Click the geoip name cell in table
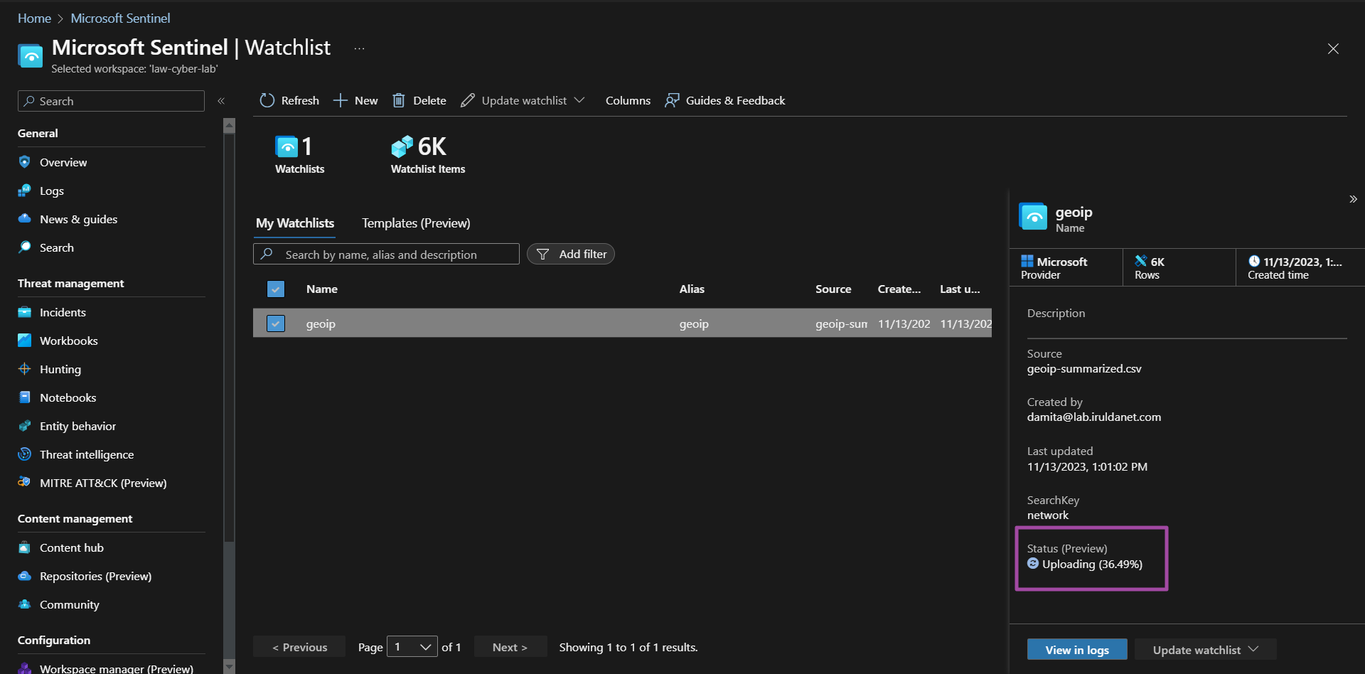This screenshot has height=674, width=1365. coord(321,323)
